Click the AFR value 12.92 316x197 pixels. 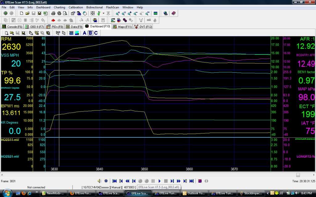306,46
